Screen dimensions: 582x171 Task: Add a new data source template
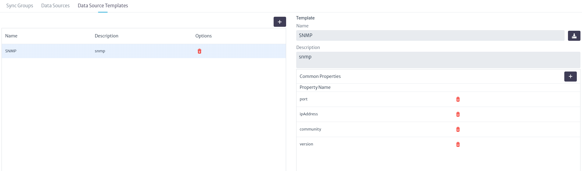pyautogui.click(x=280, y=22)
